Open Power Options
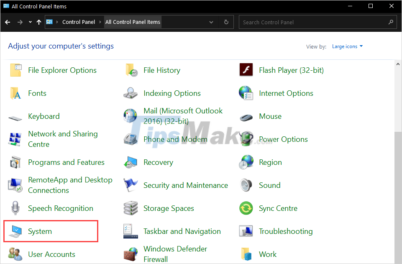402x264 pixels. tap(283, 139)
